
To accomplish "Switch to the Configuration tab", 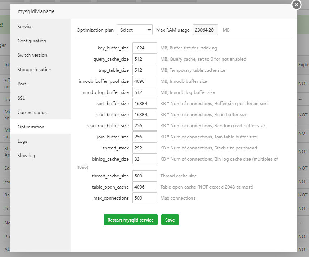I will [32, 41].
